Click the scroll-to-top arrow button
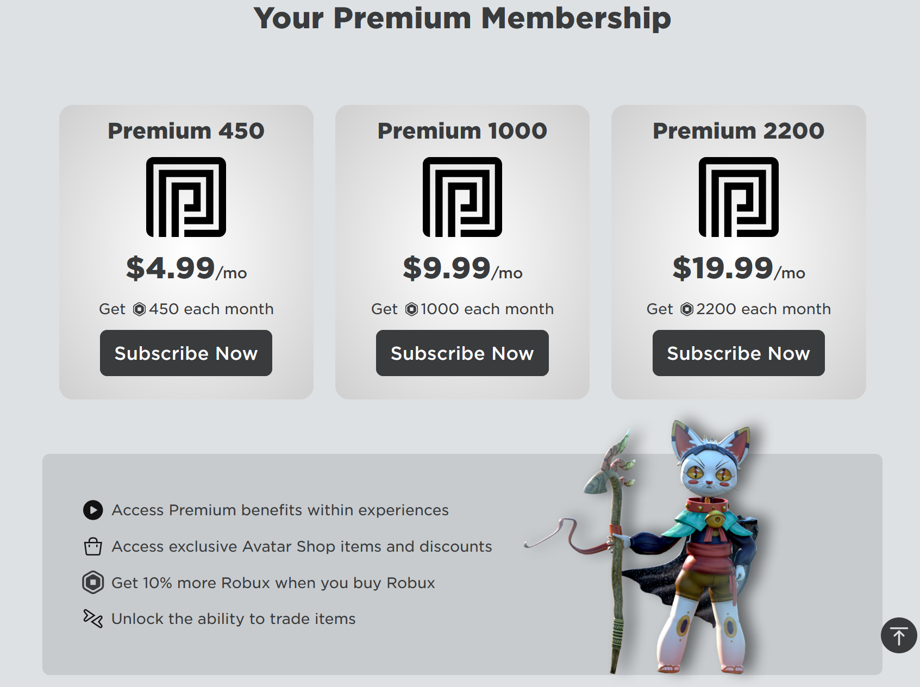 pyautogui.click(x=899, y=635)
